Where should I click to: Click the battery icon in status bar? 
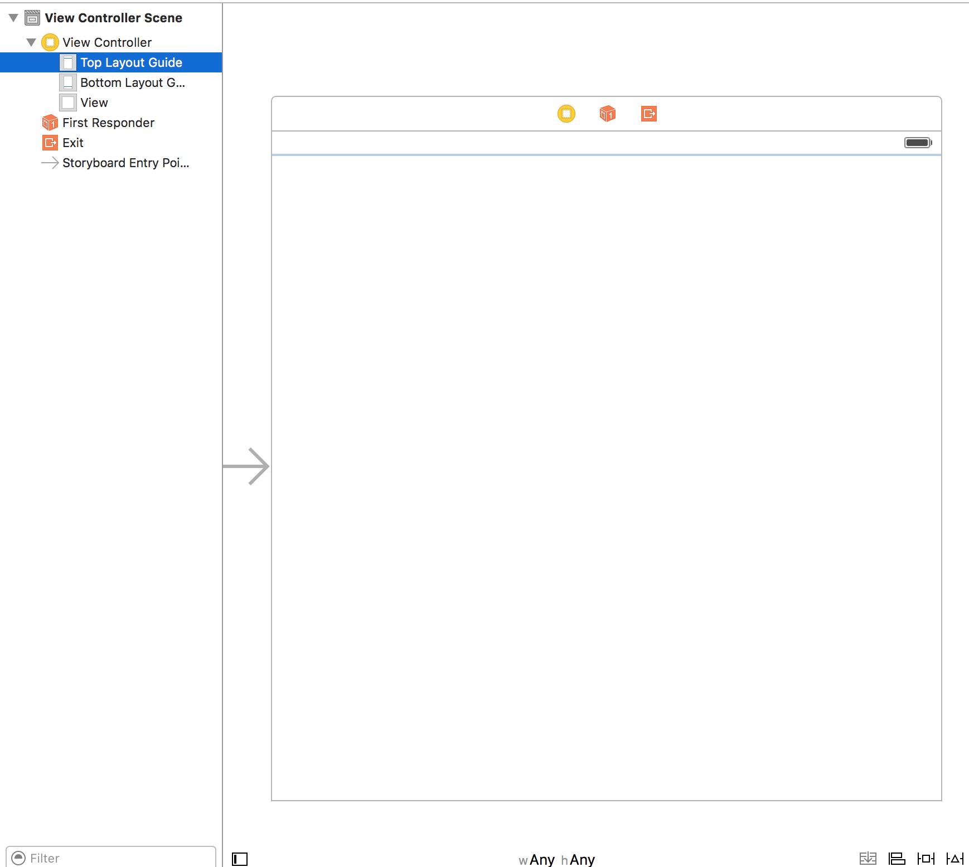pyautogui.click(x=918, y=143)
